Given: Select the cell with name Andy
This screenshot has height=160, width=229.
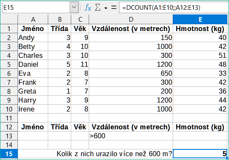Looking at the screenshot, I should pos(33,37).
